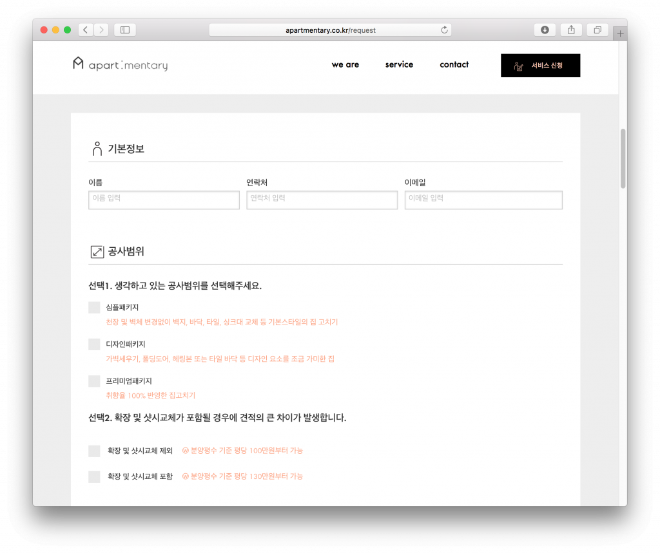This screenshot has width=660, height=553.
Task: Open the 'service' menu item
Action: pyautogui.click(x=399, y=65)
